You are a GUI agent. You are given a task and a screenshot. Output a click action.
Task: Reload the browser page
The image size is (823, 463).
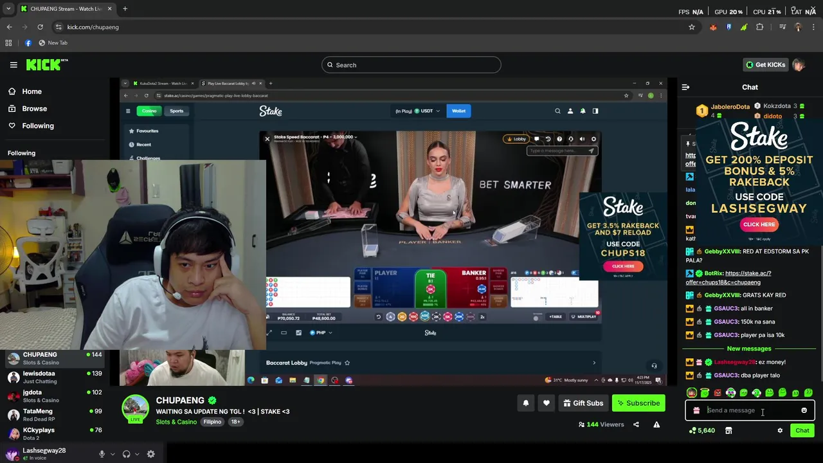click(x=40, y=27)
